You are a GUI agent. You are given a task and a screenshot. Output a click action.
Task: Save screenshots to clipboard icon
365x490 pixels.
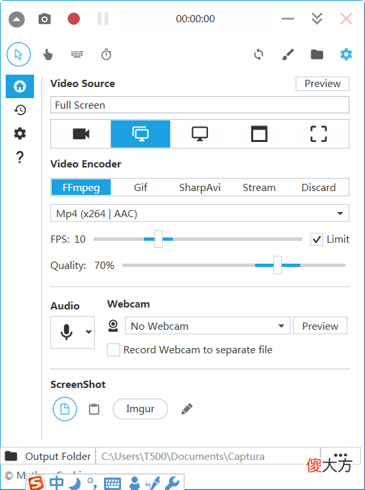click(94, 409)
